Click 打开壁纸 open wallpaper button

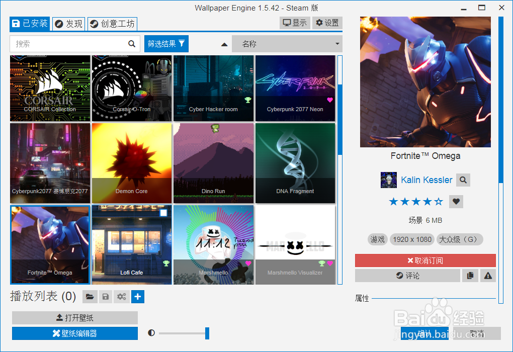(x=75, y=318)
